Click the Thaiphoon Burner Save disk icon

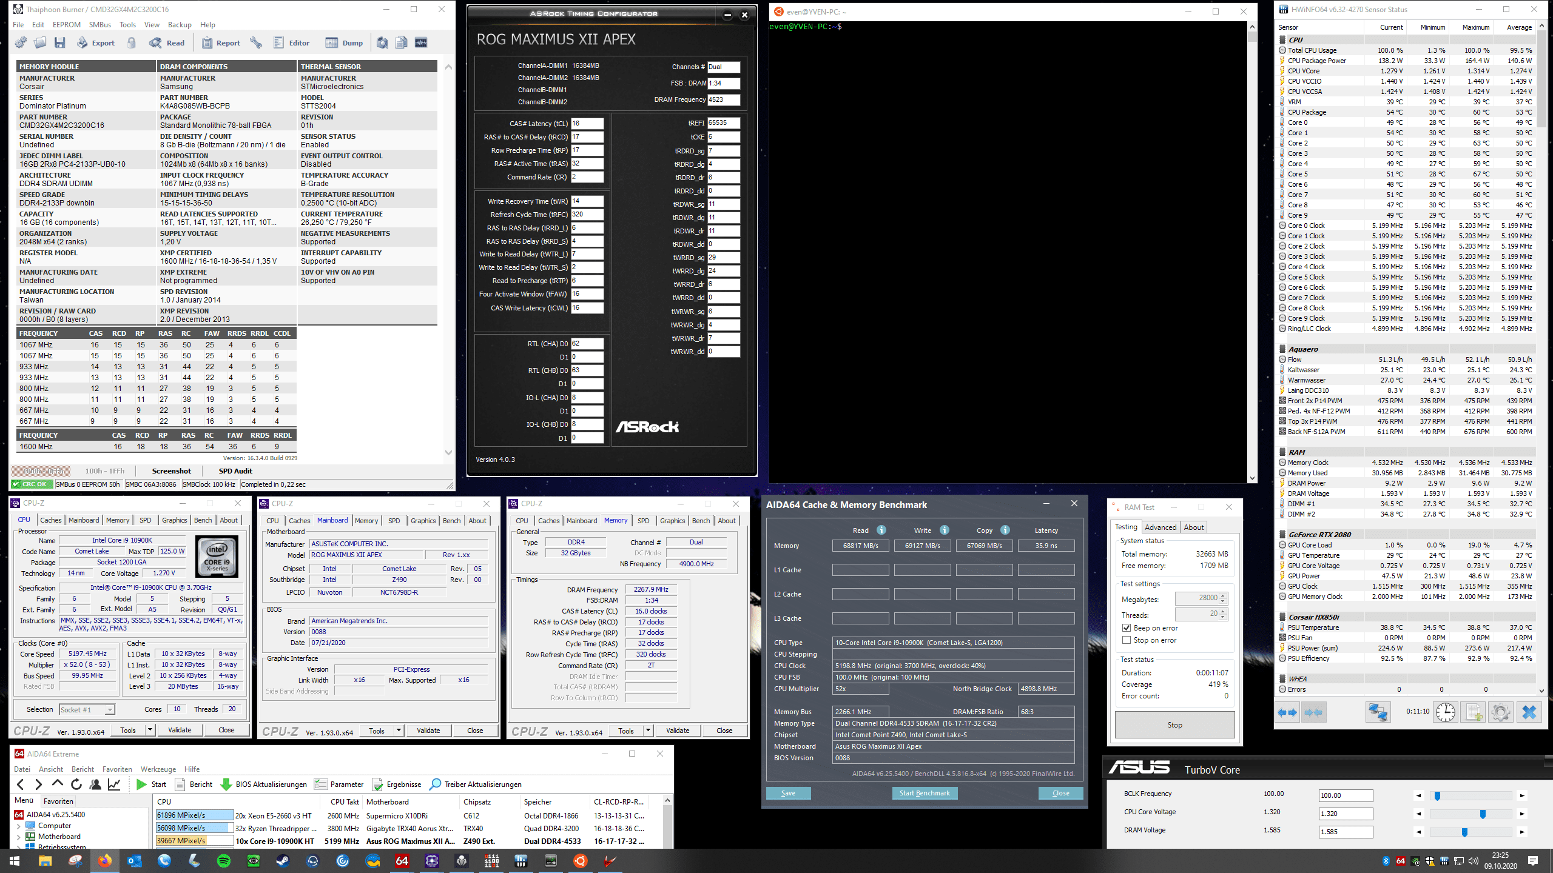59,42
